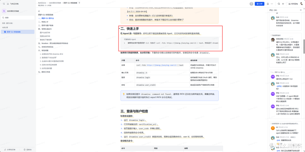The width and height of the screenshot is (305, 152).
Task: Select 查询和下载结果 in outline
Action: [x=46, y=40]
